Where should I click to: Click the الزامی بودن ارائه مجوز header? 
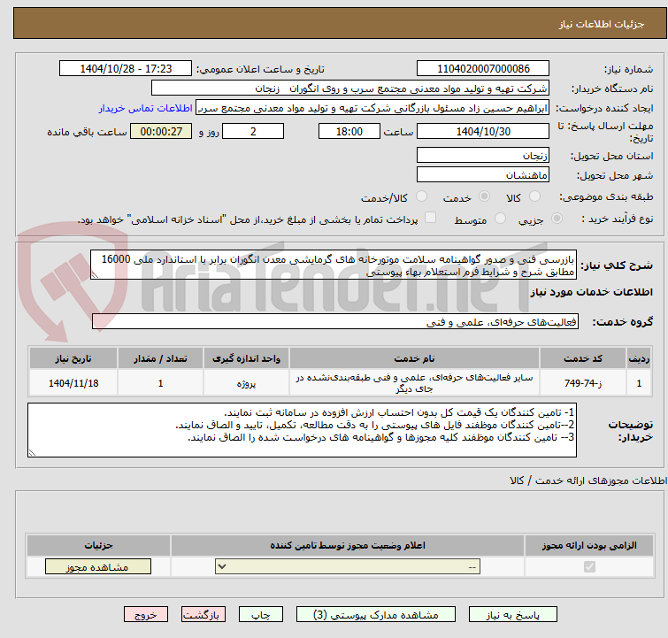point(589,545)
